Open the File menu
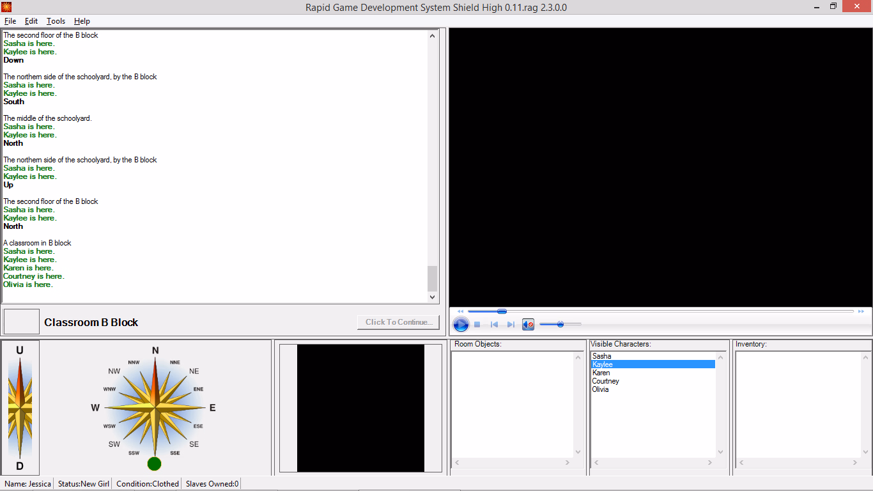Screen dimensions: 873x491 (x=10, y=21)
